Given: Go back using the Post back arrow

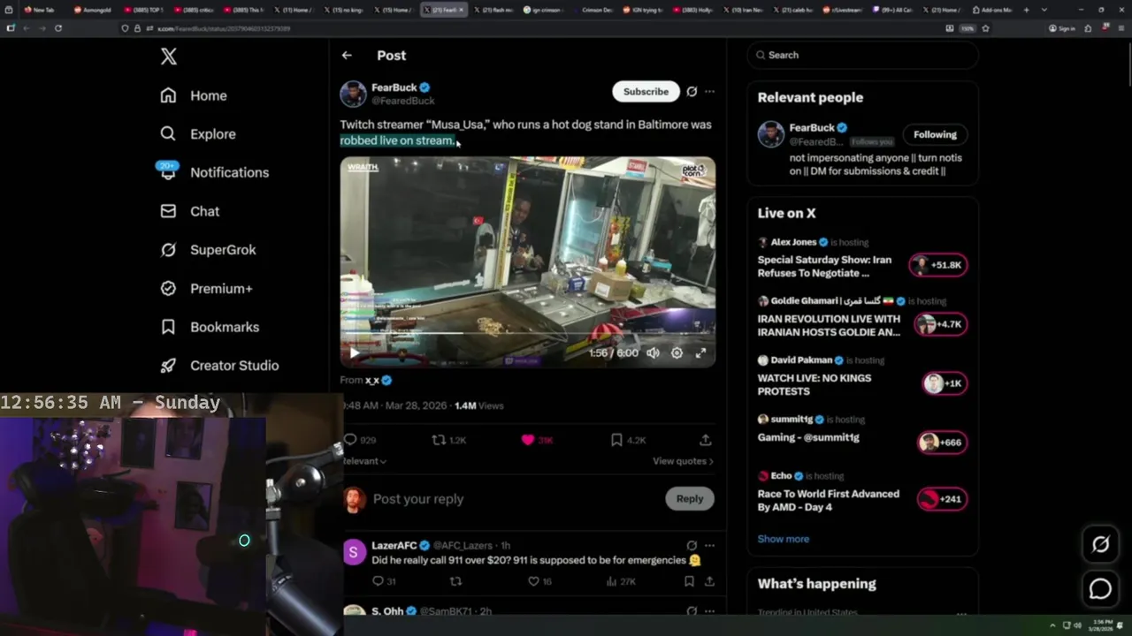Looking at the screenshot, I should click(347, 55).
